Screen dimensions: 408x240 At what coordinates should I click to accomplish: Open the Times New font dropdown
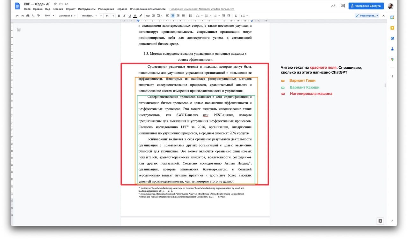[89, 16]
